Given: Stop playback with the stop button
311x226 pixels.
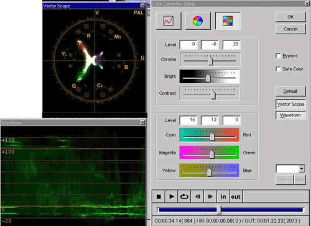Looking at the screenshot, I should coord(159,197).
